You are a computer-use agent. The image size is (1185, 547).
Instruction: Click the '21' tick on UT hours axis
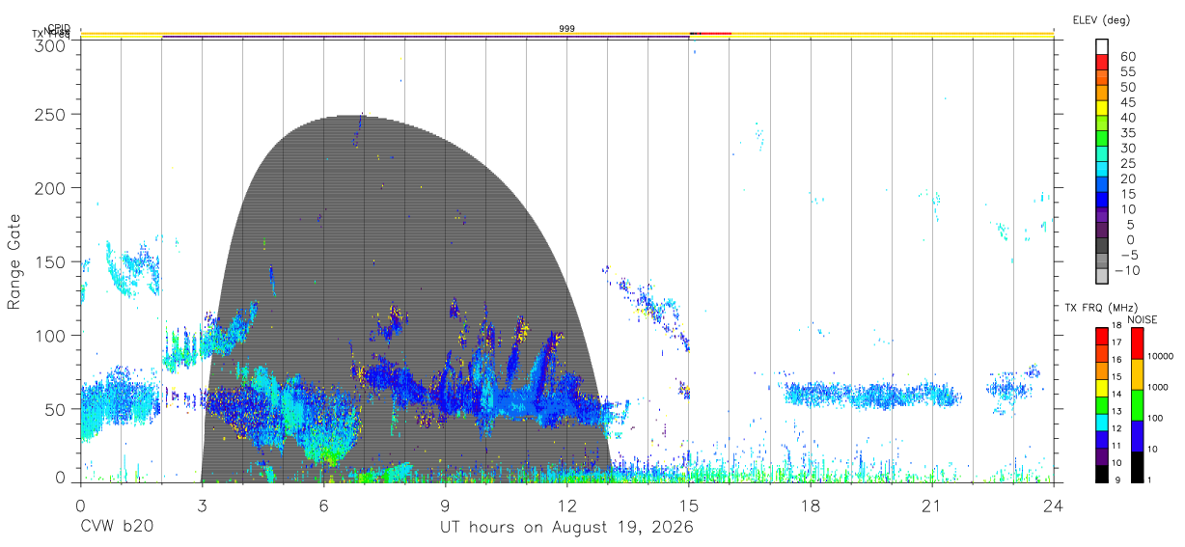(x=931, y=506)
